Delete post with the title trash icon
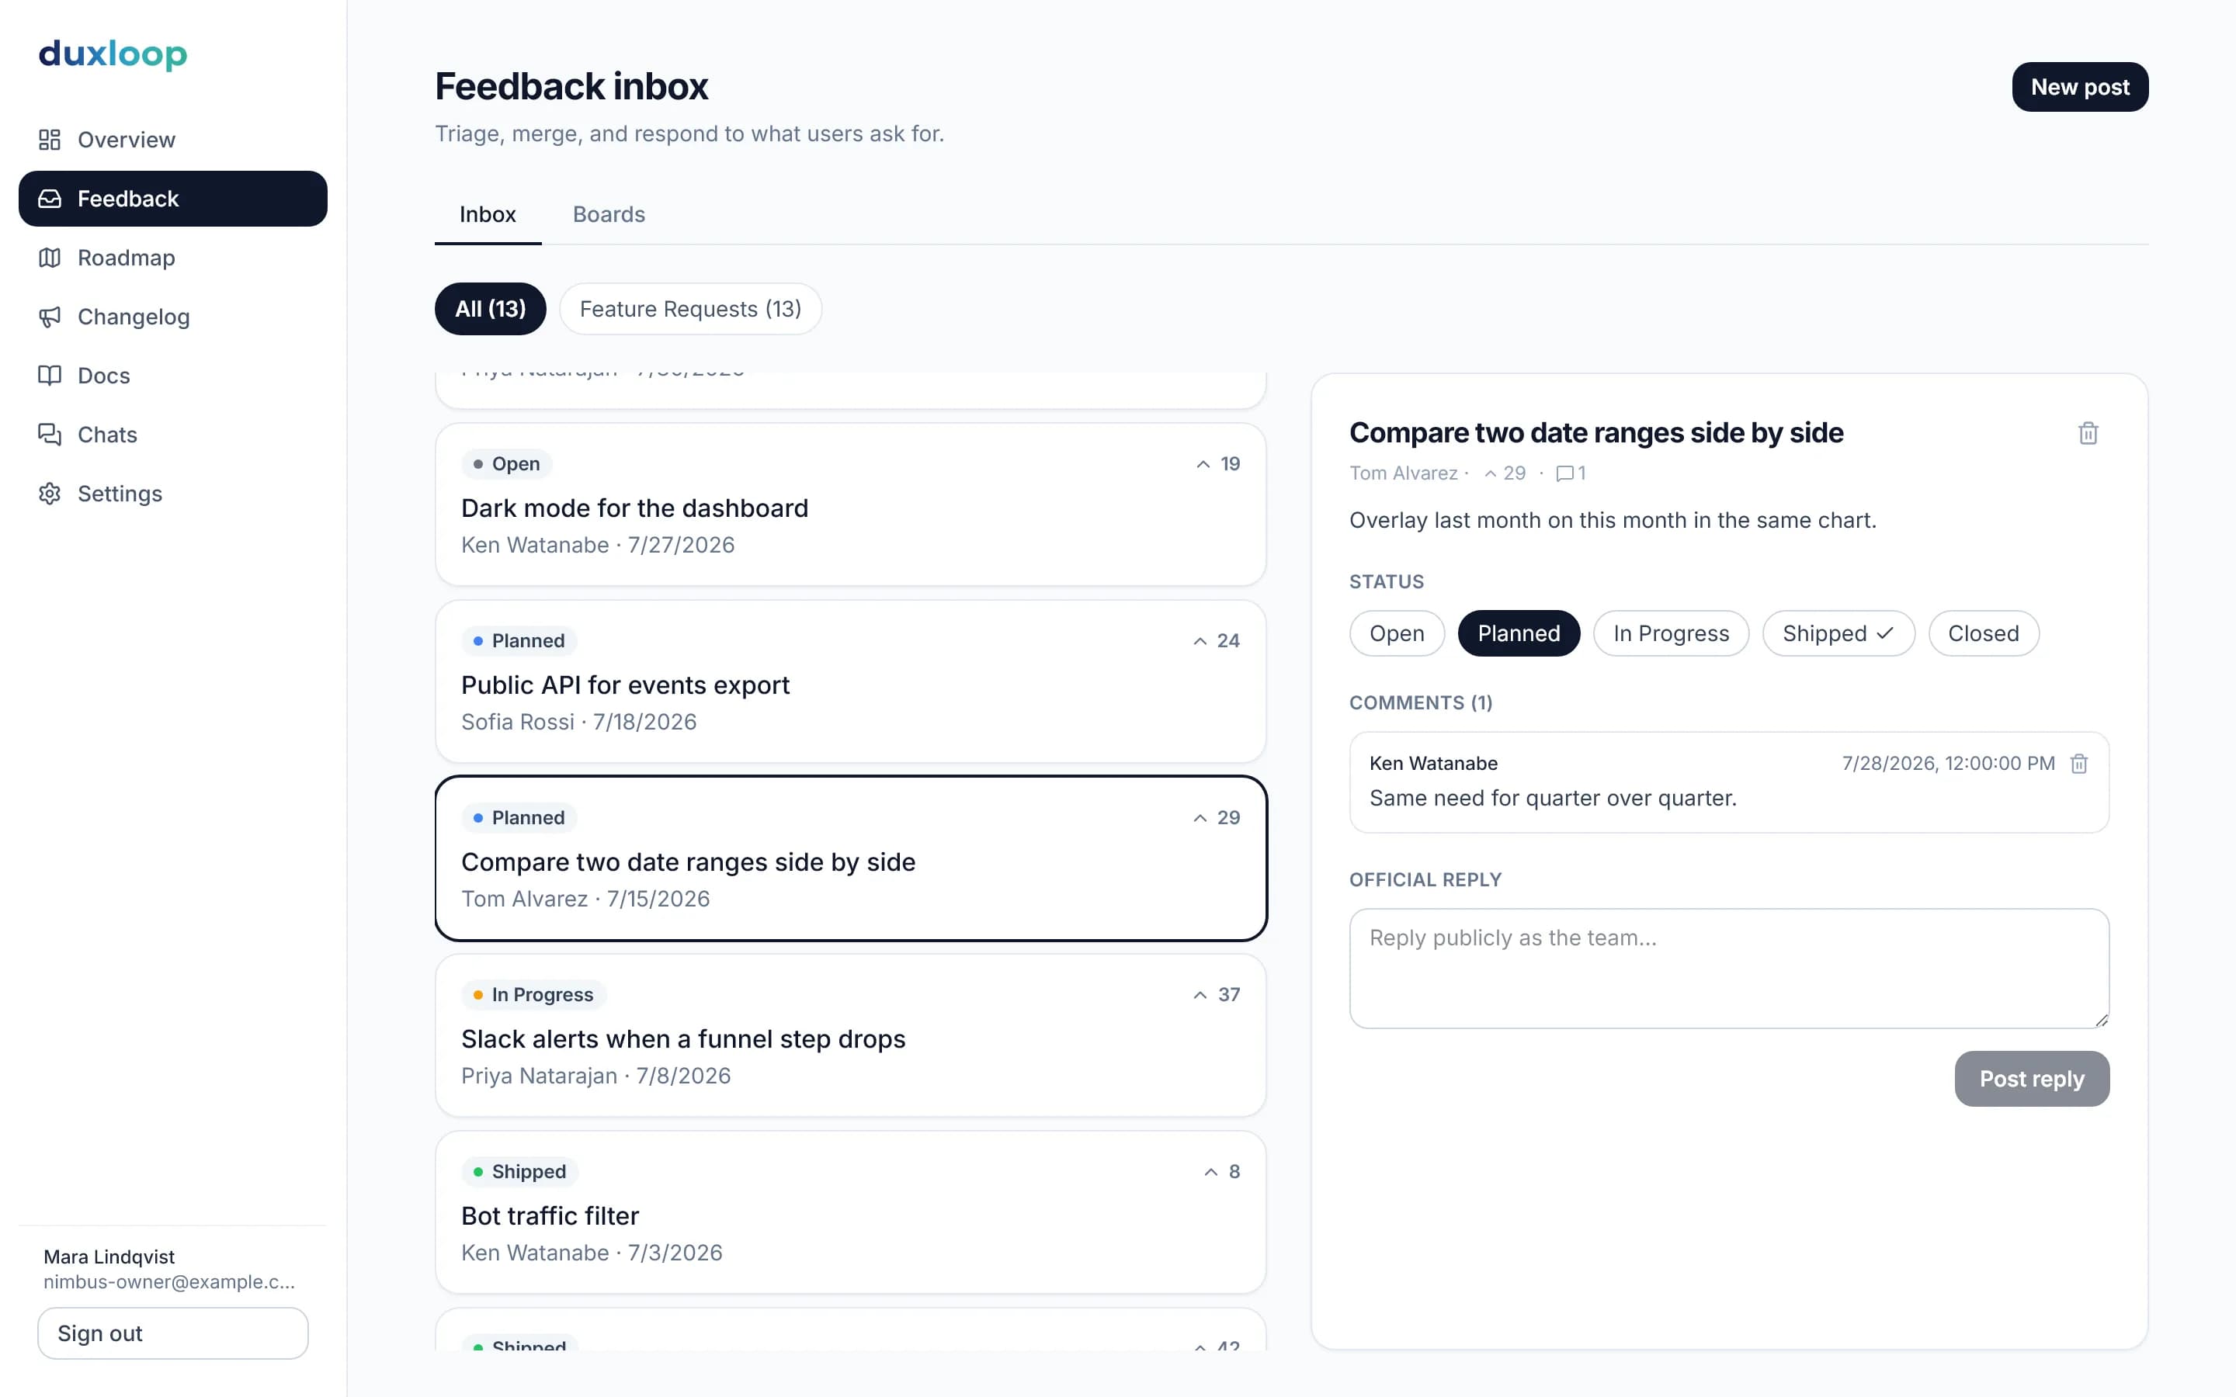Viewport: 2236px width, 1397px height. pyautogui.click(x=2088, y=433)
